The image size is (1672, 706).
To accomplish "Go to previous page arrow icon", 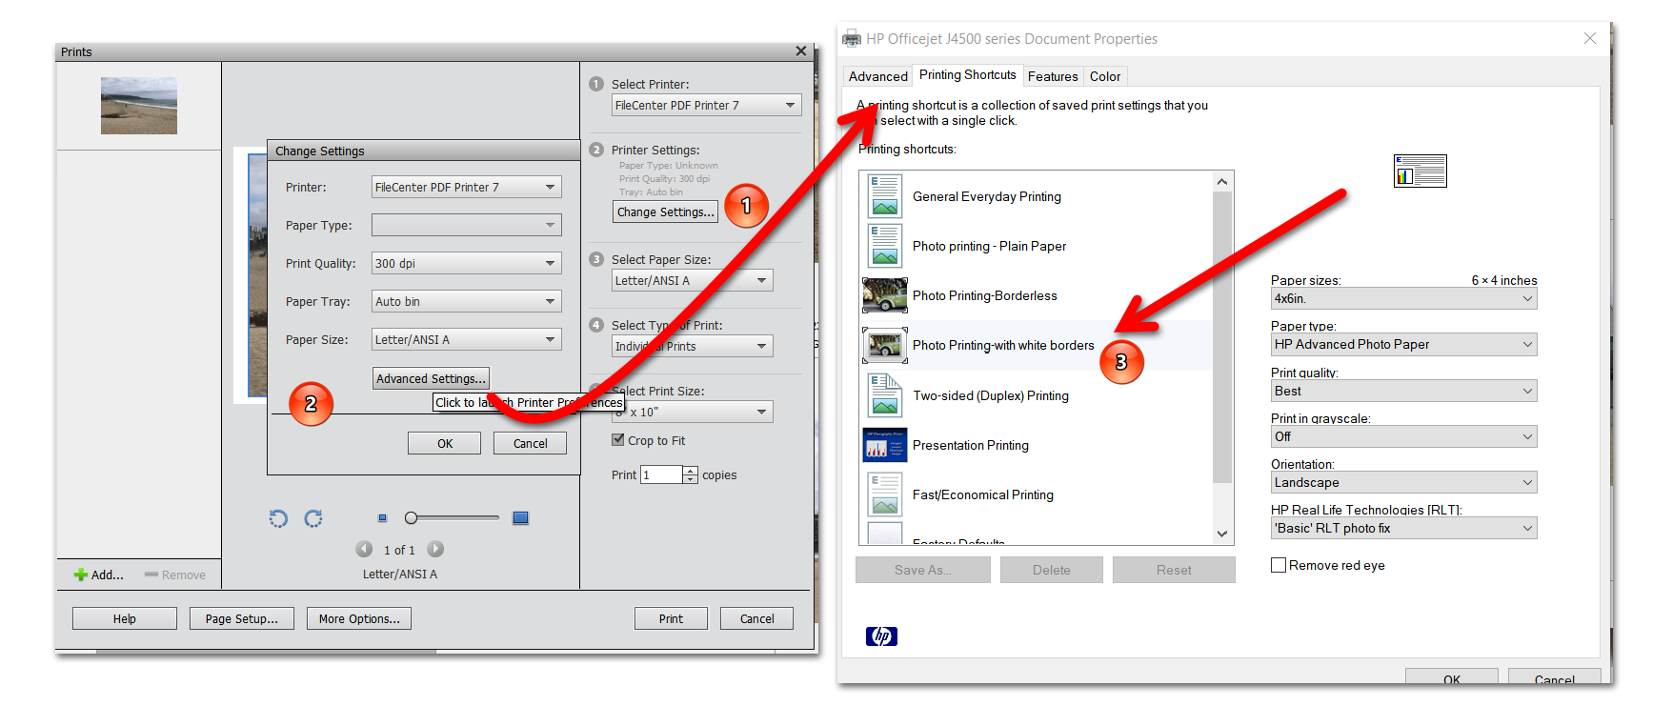I will click(x=364, y=549).
